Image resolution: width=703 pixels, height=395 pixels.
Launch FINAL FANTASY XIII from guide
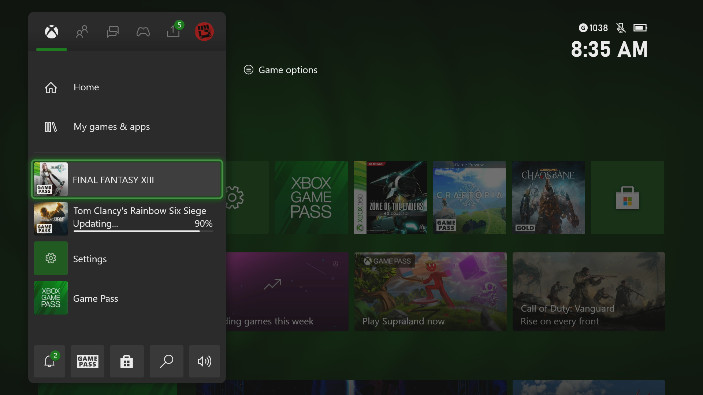pos(127,179)
